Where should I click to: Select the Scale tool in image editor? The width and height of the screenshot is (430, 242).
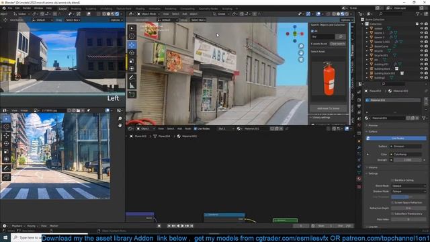[x=6, y=151]
